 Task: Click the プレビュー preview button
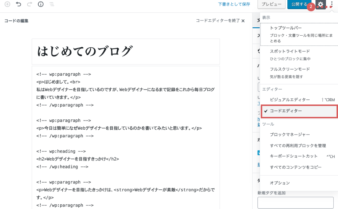271,4
